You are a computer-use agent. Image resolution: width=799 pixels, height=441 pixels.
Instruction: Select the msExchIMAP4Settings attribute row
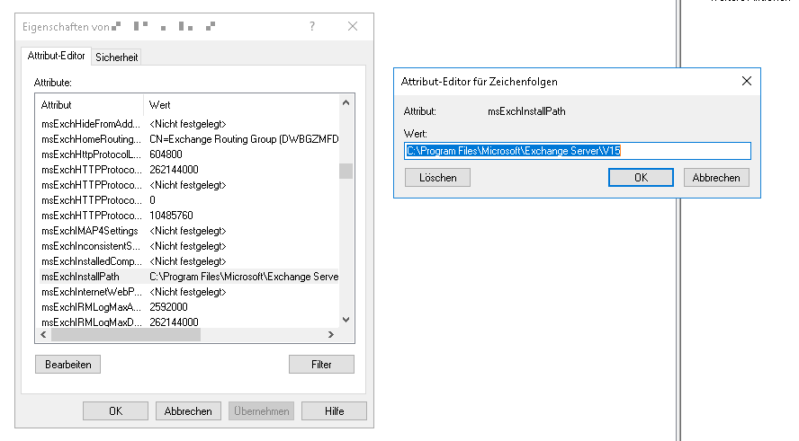[x=92, y=231]
